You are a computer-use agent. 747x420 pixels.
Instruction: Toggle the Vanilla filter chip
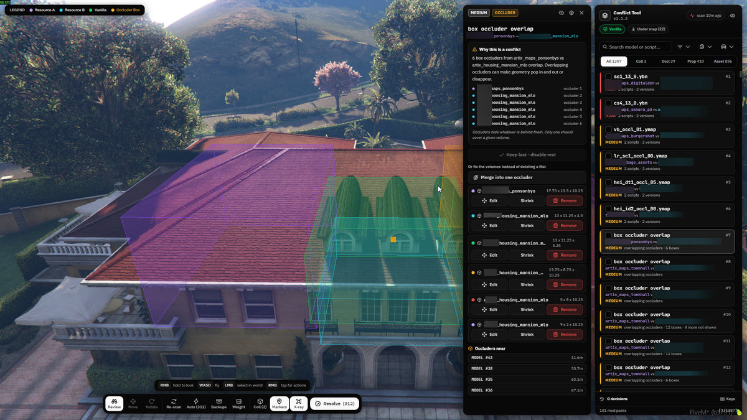click(x=613, y=29)
